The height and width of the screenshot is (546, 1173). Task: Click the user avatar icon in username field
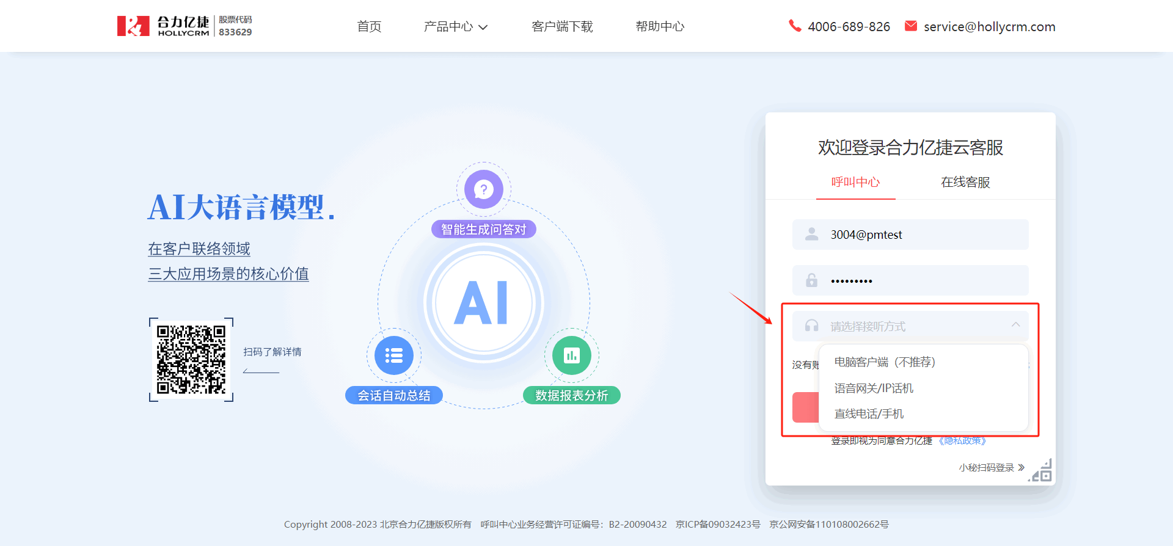pos(811,234)
